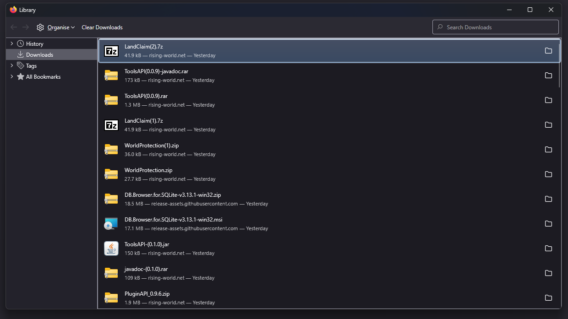Click the downloads list vertical scrollbar
Image resolution: width=568 pixels, height=319 pixels.
point(559,64)
